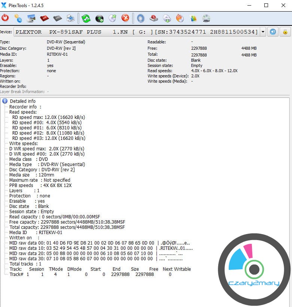292x307 pixels.
Task: Open the Jitter test disc icon
Action: [206, 18]
